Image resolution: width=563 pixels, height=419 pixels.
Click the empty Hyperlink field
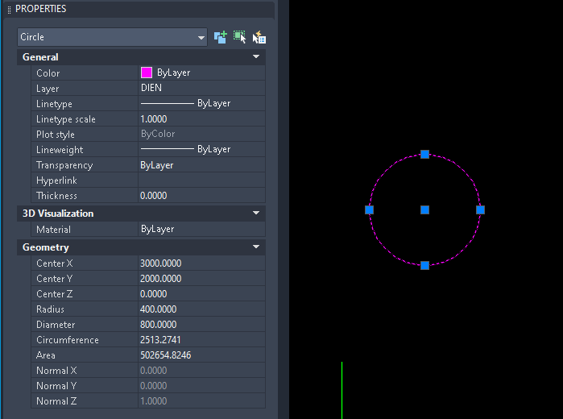[x=202, y=180]
